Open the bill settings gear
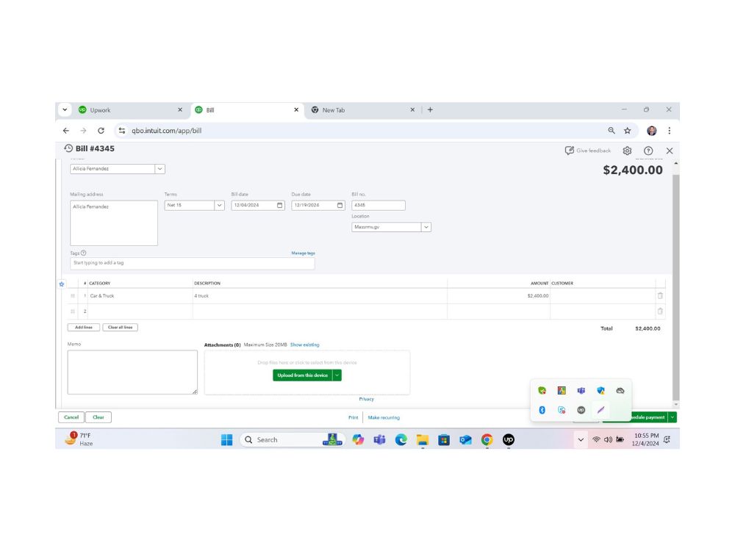The width and height of the screenshot is (735, 551). 627,151
